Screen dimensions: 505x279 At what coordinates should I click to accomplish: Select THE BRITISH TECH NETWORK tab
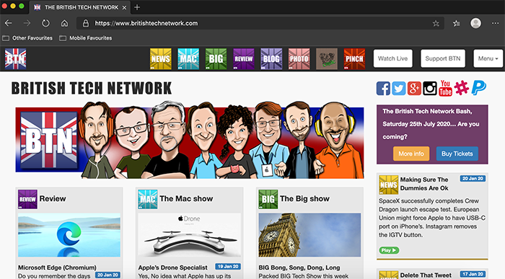click(x=80, y=7)
